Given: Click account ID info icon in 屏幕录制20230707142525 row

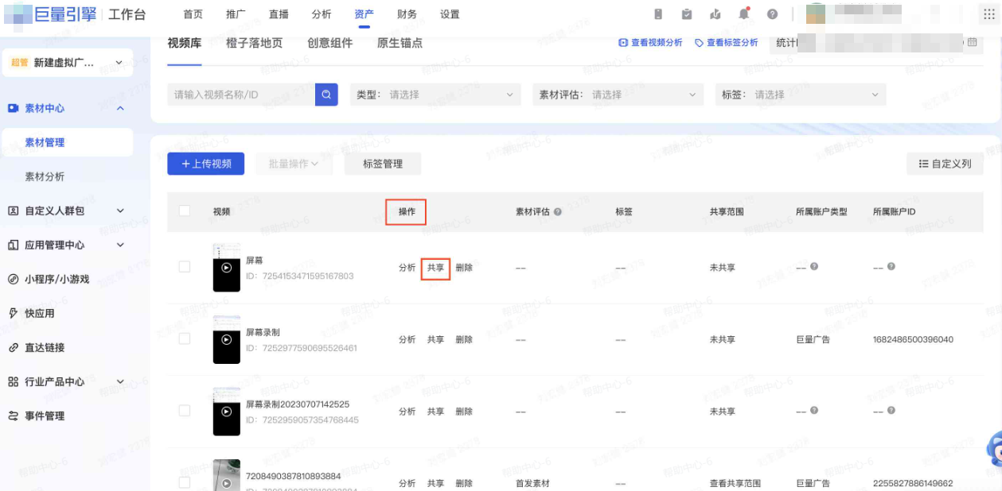Looking at the screenshot, I should click(891, 411).
